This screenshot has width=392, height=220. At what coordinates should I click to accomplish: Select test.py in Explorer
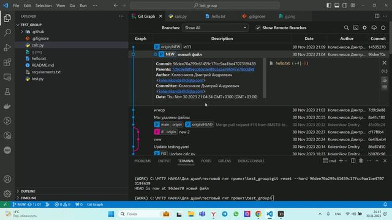point(37,79)
